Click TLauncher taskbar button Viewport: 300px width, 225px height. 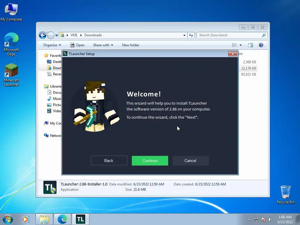pos(81,219)
